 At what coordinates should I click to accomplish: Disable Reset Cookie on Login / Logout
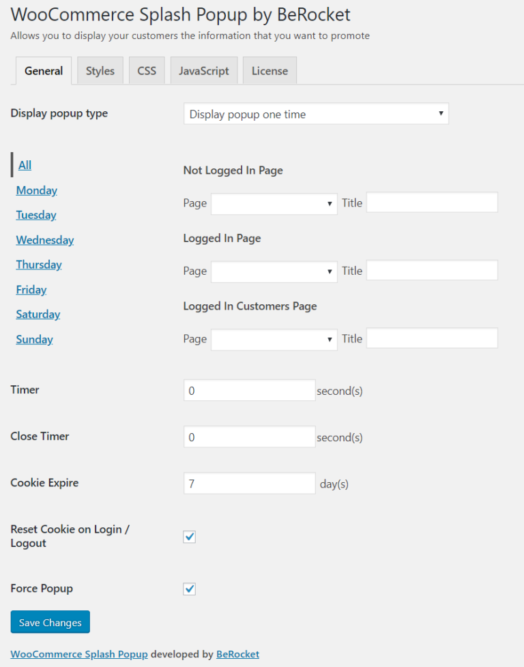(x=189, y=537)
